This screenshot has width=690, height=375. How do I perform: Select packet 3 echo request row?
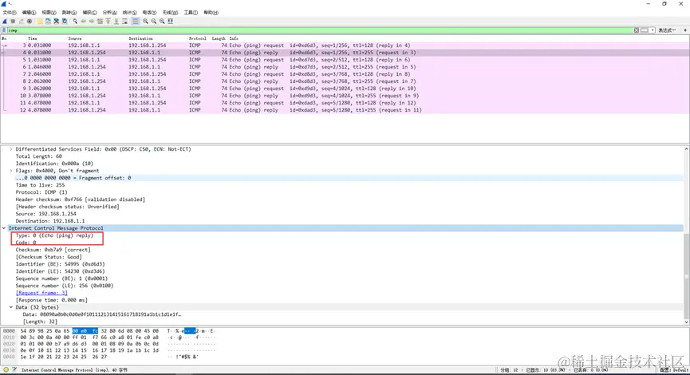pos(345,45)
